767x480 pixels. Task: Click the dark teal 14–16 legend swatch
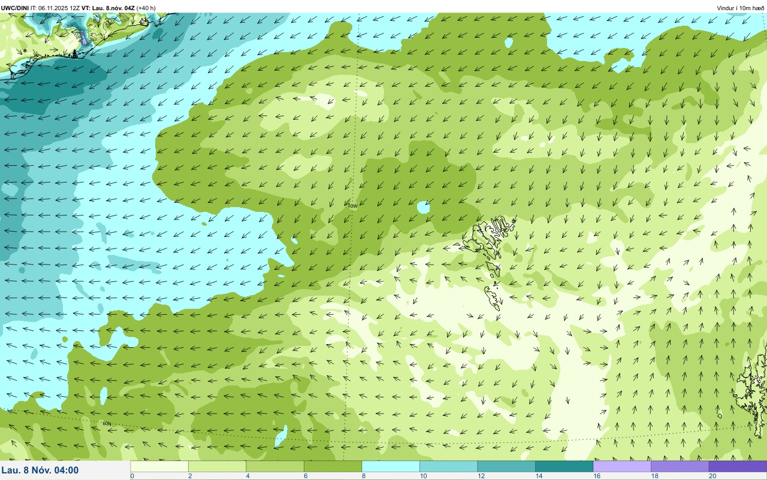[x=564, y=466]
